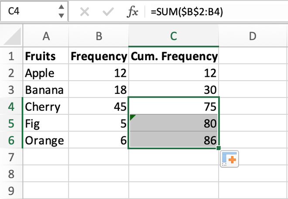Select row 9 header
The height and width of the screenshot is (199, 288).
(11, 190)
